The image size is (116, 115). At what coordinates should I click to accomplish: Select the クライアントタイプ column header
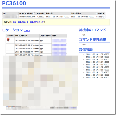[27, 13]
